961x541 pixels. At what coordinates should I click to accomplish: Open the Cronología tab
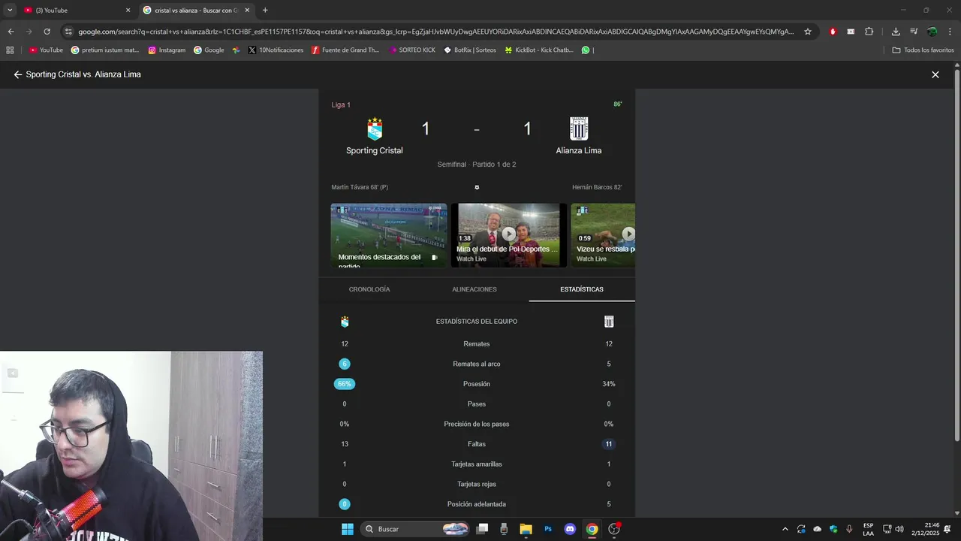(369, 289)
